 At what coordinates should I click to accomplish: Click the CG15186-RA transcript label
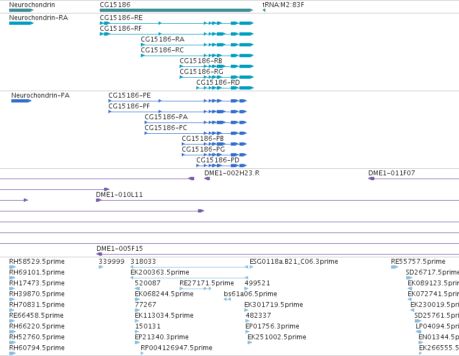pyautogui.click(x=162, y=39)
